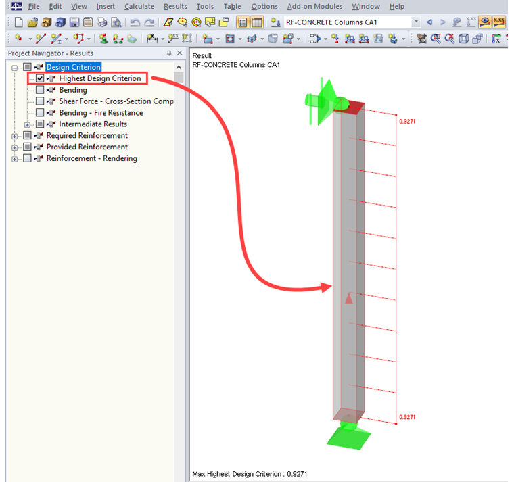Click the cancel zoom magnifier icon
514x482 pixels.
click(x=450, y=39)
